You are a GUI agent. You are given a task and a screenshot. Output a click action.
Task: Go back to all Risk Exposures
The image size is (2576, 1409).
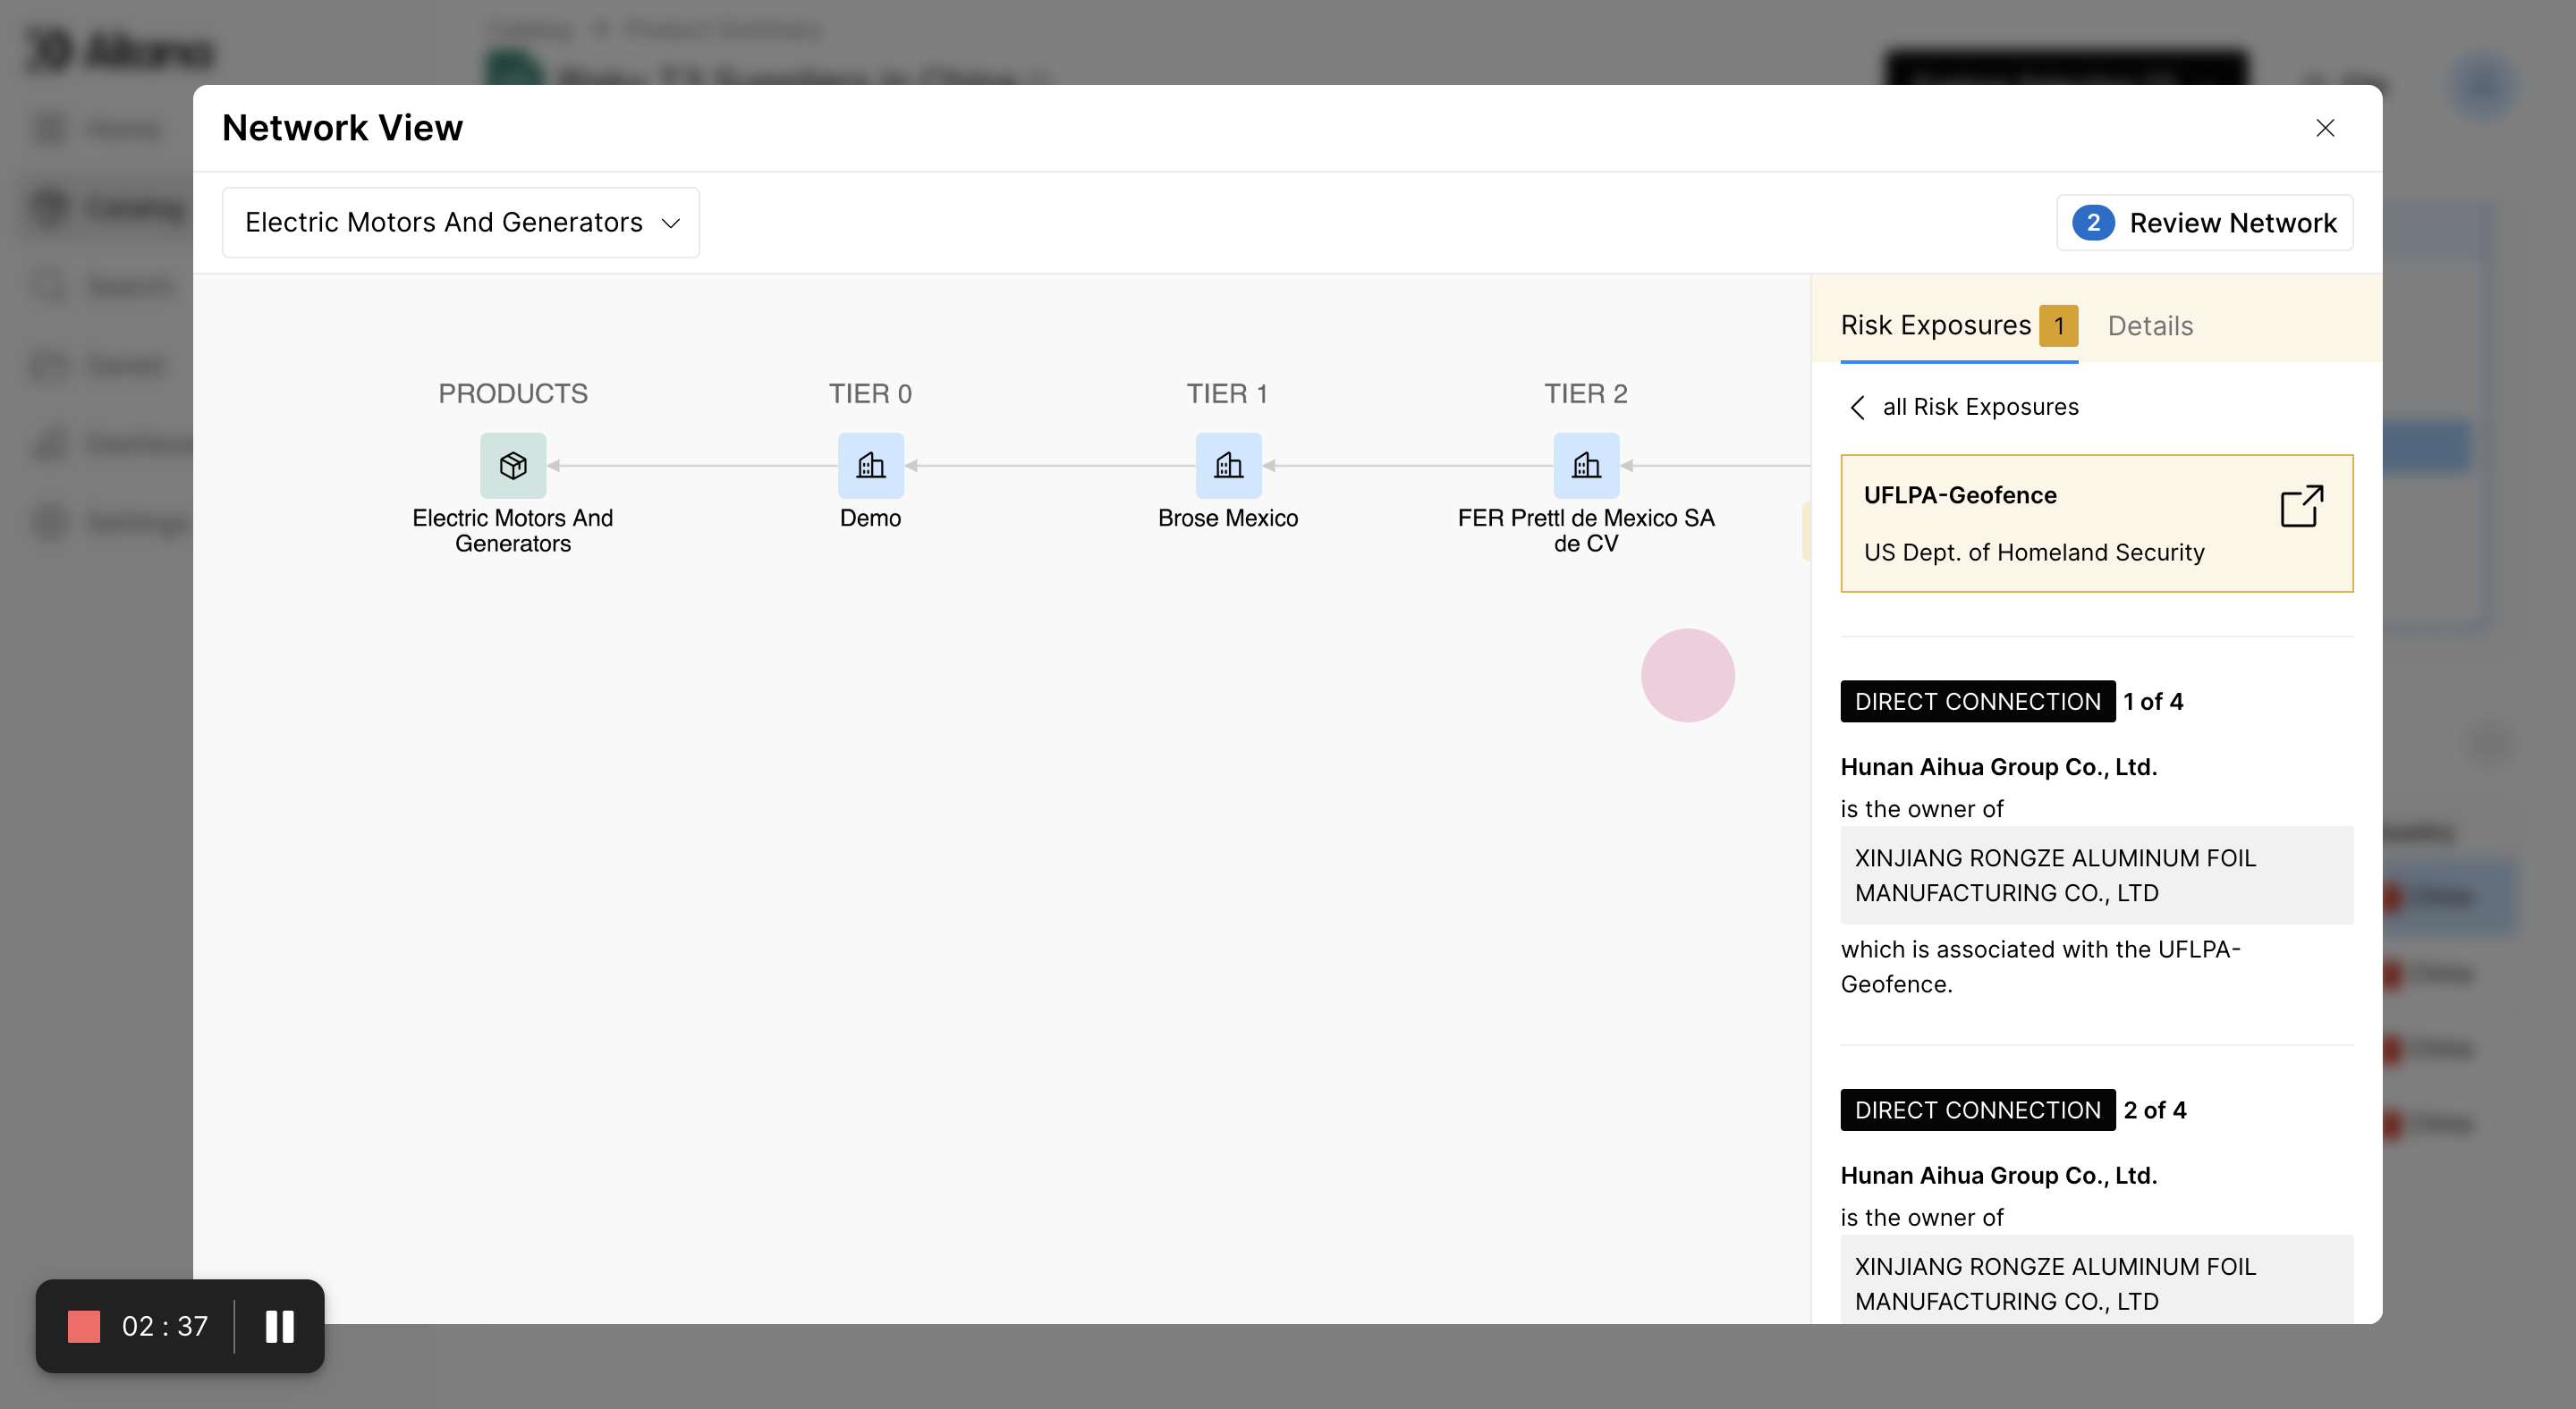pyautogui.click(x=1979, y=407)
